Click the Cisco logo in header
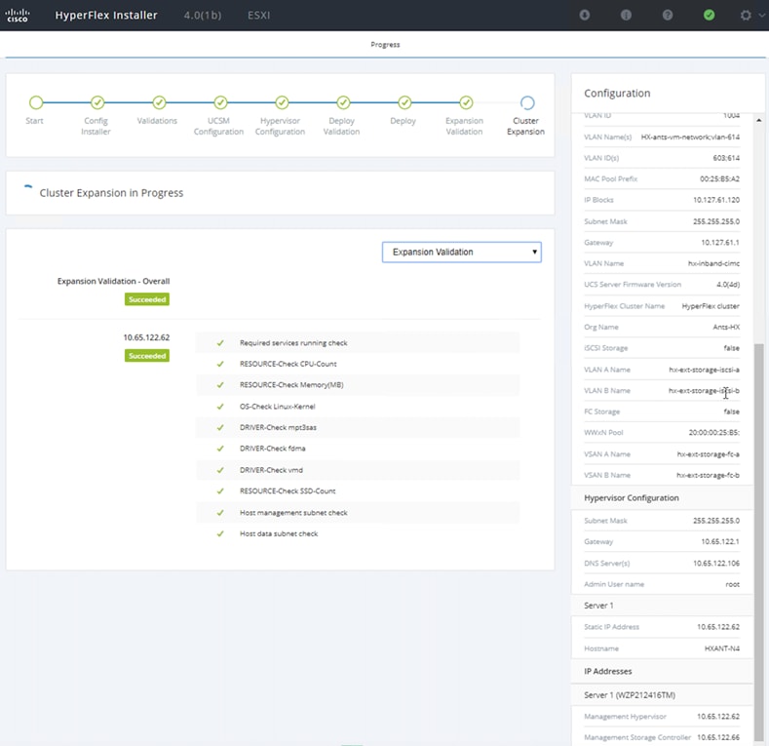The width and height of the screenshot is (769, 746). (x=18, y=15)
